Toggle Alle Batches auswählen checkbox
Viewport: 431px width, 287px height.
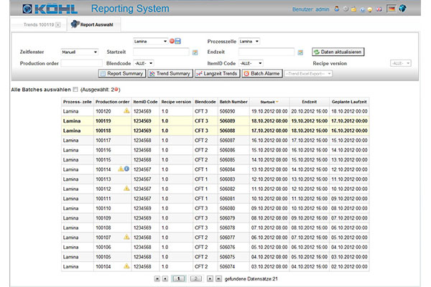pyautogui.click(x=75, y=90)
